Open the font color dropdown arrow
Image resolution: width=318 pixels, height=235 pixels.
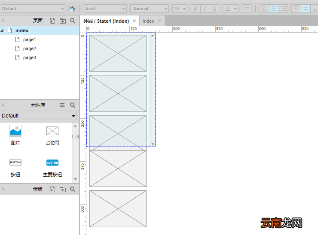pyautogui.click(x=235, y=9)
